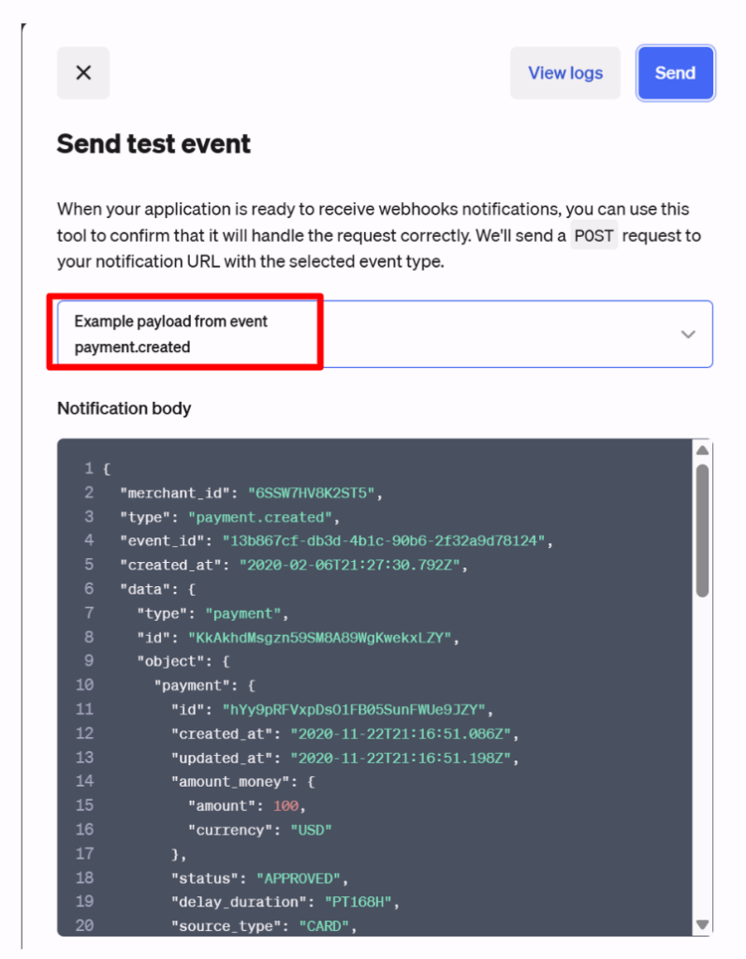
Task: Click the amount value 100
Action: click(x=288, y=805)
